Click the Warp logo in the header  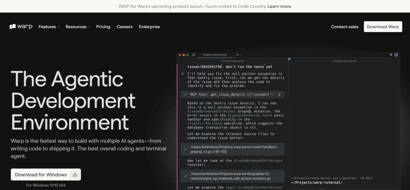click(21, 27)
